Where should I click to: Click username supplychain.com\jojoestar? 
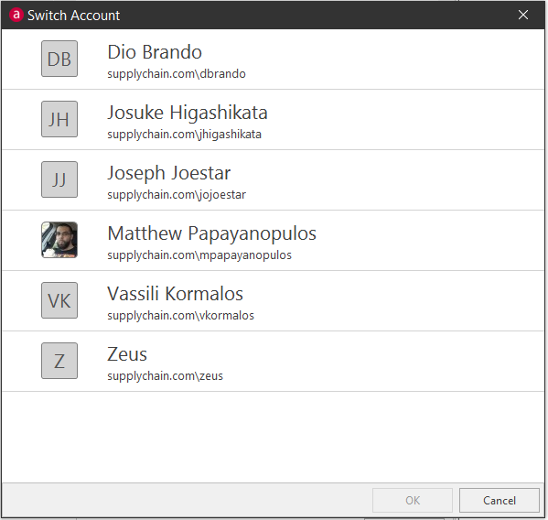tap(177, 195)
